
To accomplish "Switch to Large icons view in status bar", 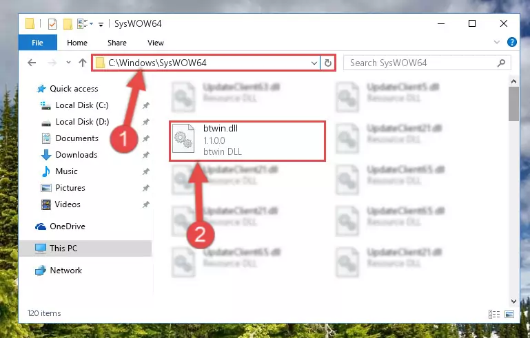I will (x=509, y=315).
